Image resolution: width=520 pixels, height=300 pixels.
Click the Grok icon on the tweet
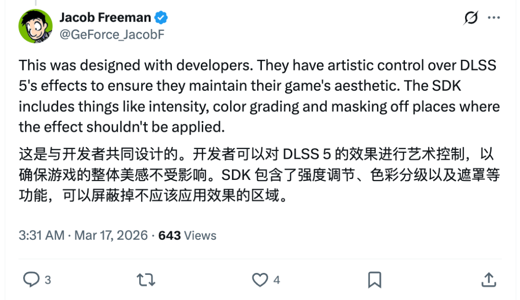pos(471,18)
